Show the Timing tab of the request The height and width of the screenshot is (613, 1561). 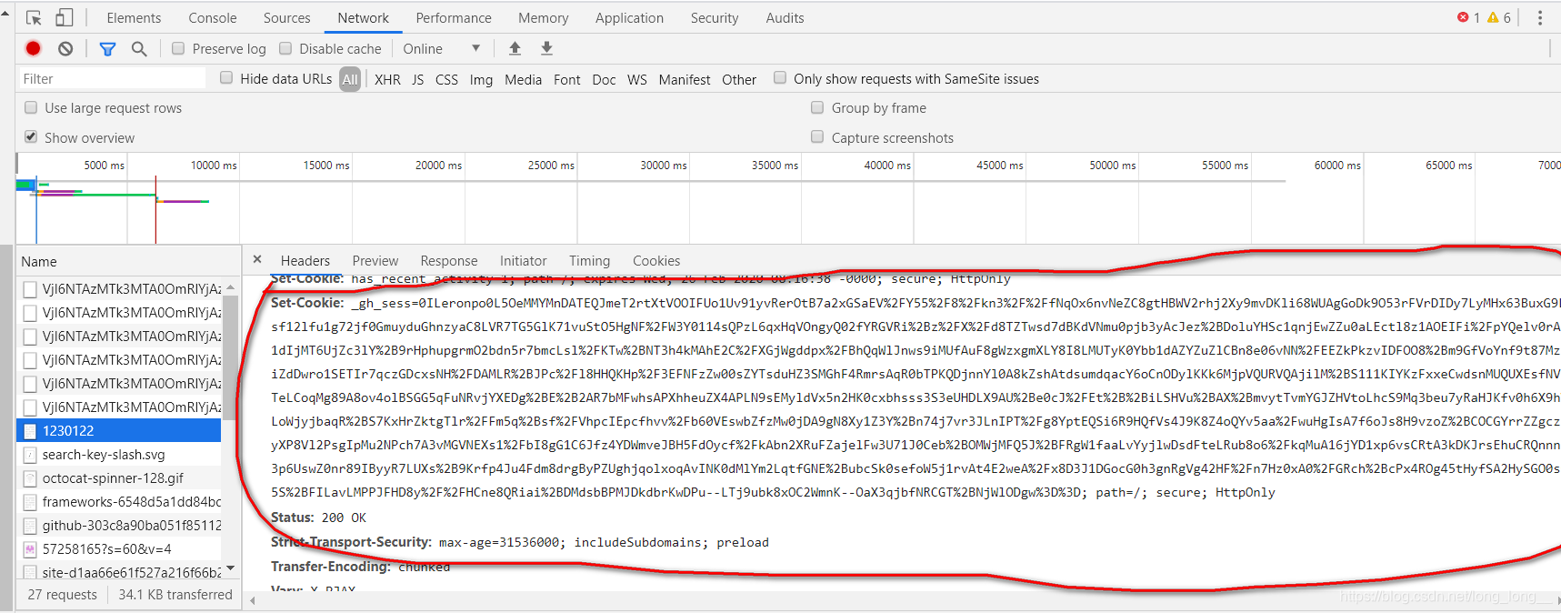pos(590,261)
